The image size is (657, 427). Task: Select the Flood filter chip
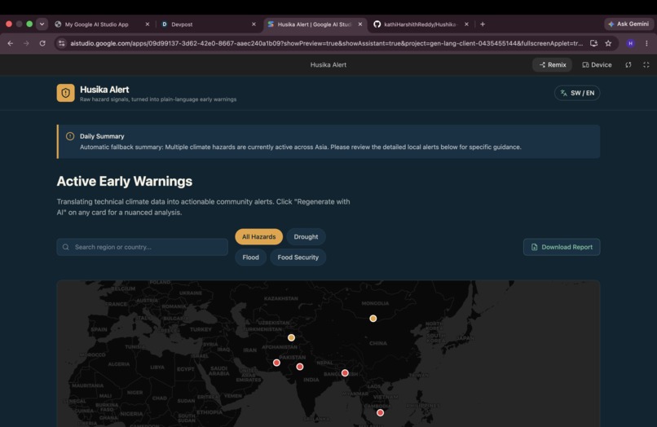click(x=250, y=258)
